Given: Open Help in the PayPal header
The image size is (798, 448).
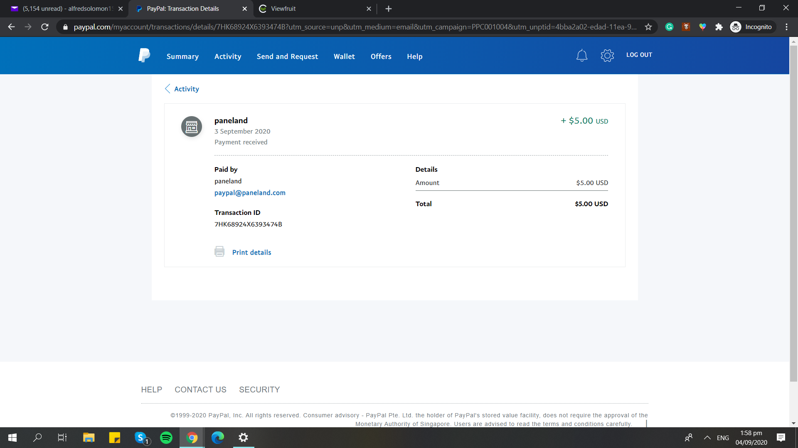Looking at the screenshot, I should [x=415, y=56].
